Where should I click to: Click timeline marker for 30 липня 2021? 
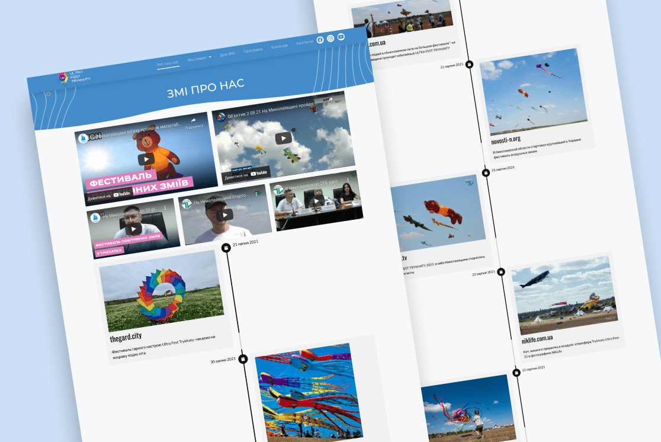(x=243, y=359)
